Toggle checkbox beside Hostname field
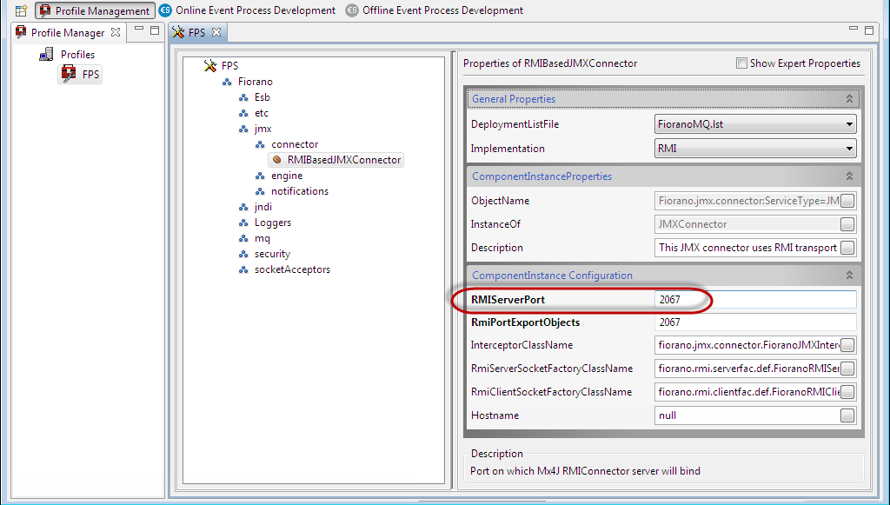This screenshot has width=890, height=505. tap(847, 415)
